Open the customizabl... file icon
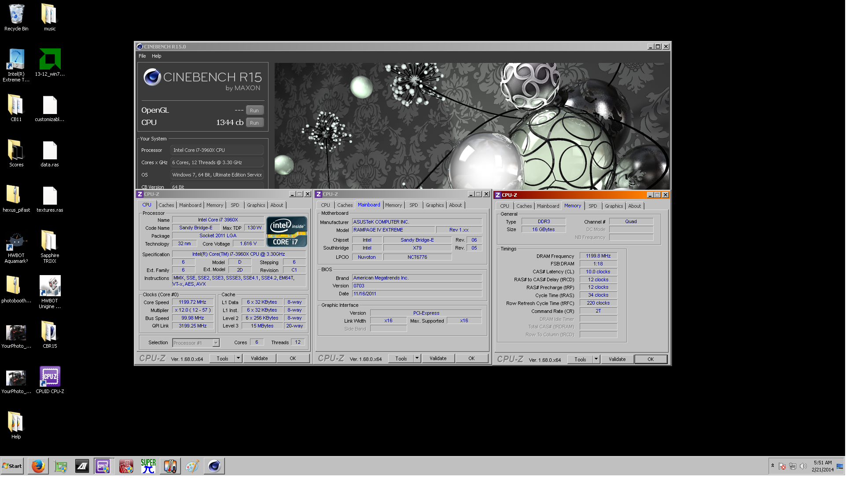The image size is (846, 478). pos(50,108)
